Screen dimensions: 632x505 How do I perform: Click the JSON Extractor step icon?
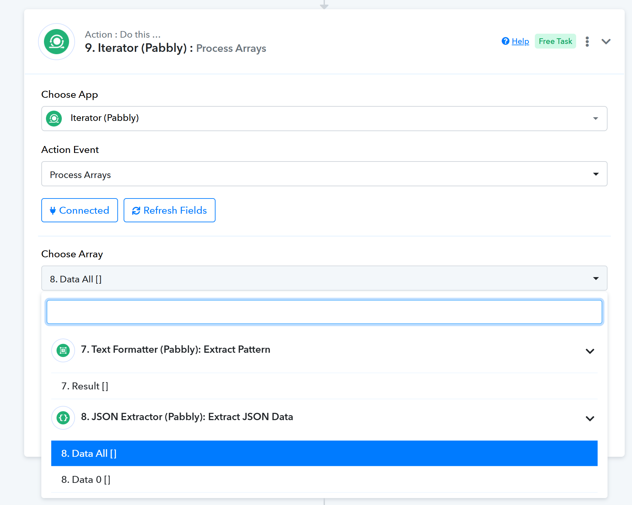(x=63, y=417)
